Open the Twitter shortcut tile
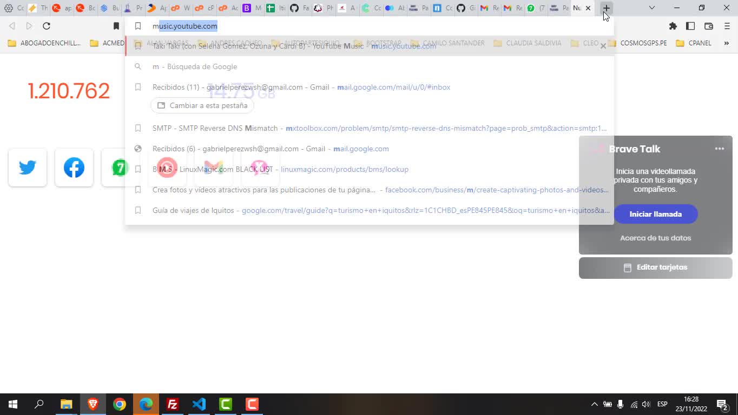This screenshot has height=415, width=738. tap(28, 168)
